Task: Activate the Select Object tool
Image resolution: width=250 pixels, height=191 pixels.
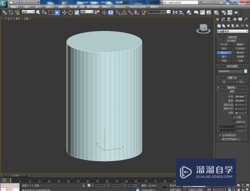Action: tap(38, 12)
